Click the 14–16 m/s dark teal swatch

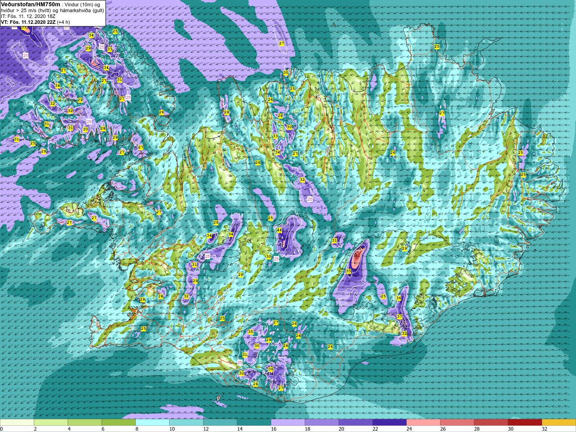254,423
